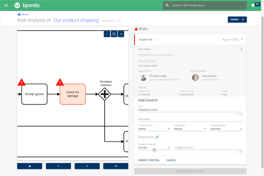The height and width of the screenshot is (176, 264).
Task: Follow the Home breadcrumb link
Action: (x=25, y=14)
